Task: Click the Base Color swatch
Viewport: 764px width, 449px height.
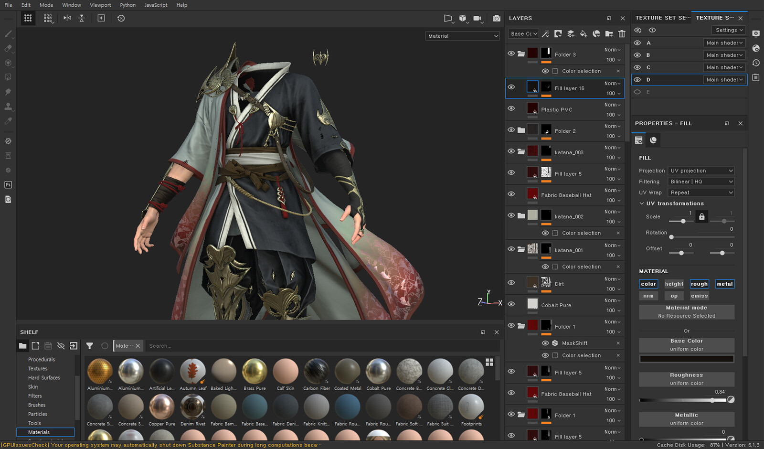Action: point(687,359)
